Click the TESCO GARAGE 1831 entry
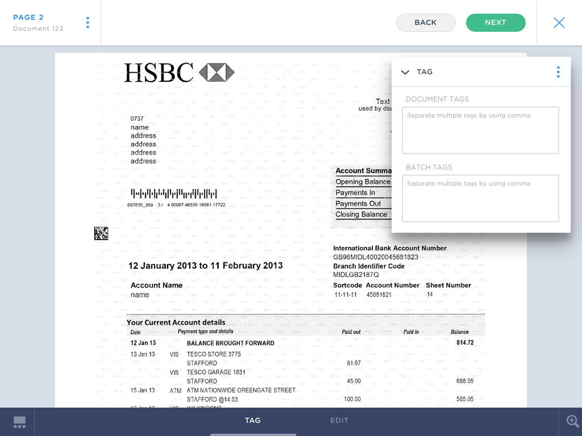 pyautogui.click(x=216, y=372)
